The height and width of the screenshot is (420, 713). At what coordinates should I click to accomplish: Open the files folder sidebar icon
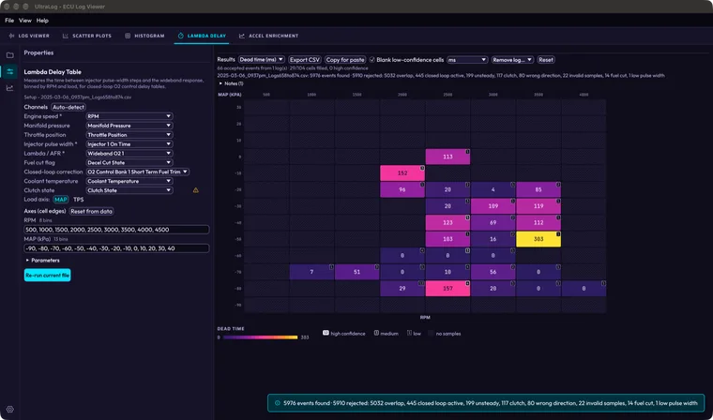coord(9,55)
